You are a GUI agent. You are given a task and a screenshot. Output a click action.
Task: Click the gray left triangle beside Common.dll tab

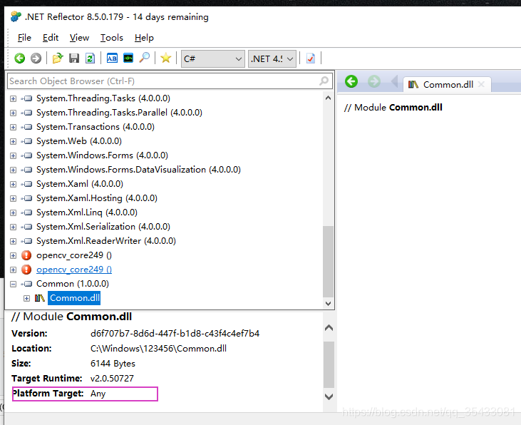(x=394, y=81)
